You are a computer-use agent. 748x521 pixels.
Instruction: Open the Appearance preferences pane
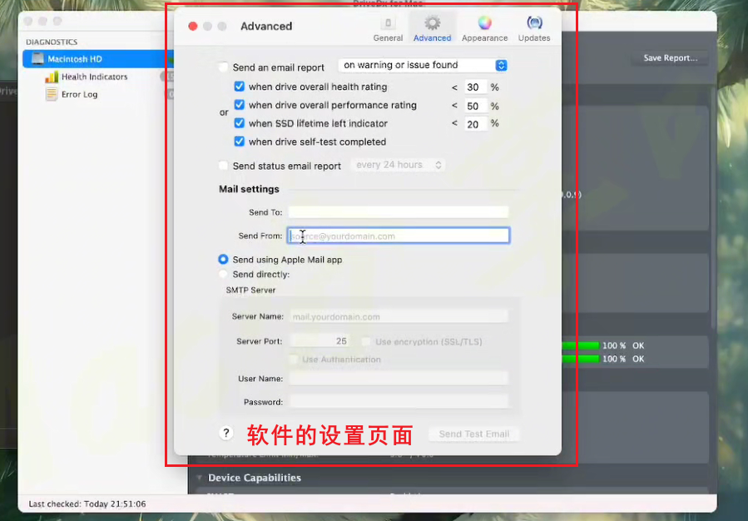(x=484, y=27)
